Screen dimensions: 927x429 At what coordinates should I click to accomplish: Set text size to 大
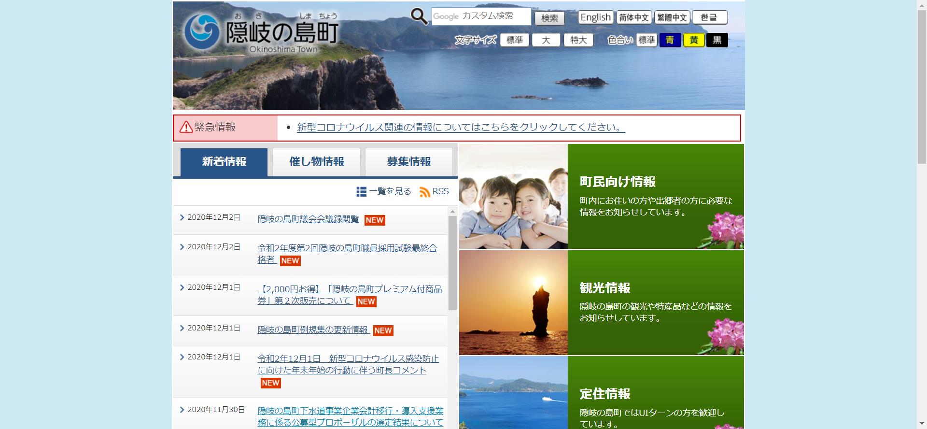(546, 40)
